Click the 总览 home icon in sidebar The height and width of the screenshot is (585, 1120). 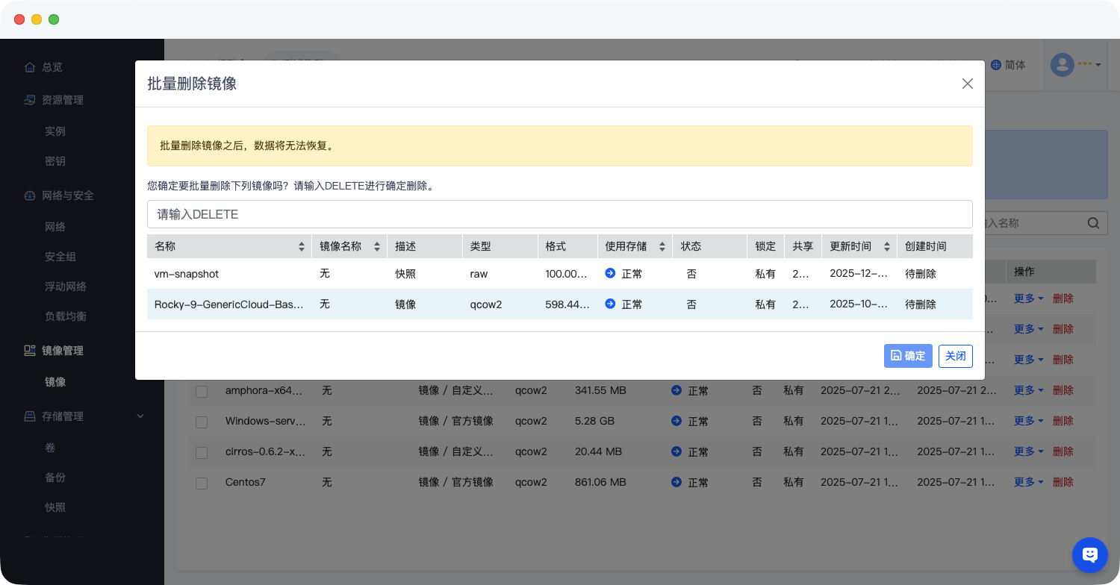(x=30, y=67)
